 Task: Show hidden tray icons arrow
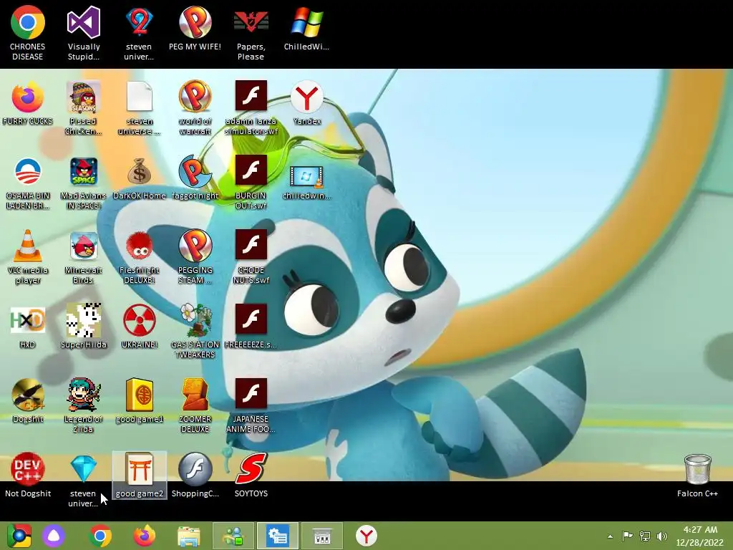pyautogui.click(x=610, y=536)
